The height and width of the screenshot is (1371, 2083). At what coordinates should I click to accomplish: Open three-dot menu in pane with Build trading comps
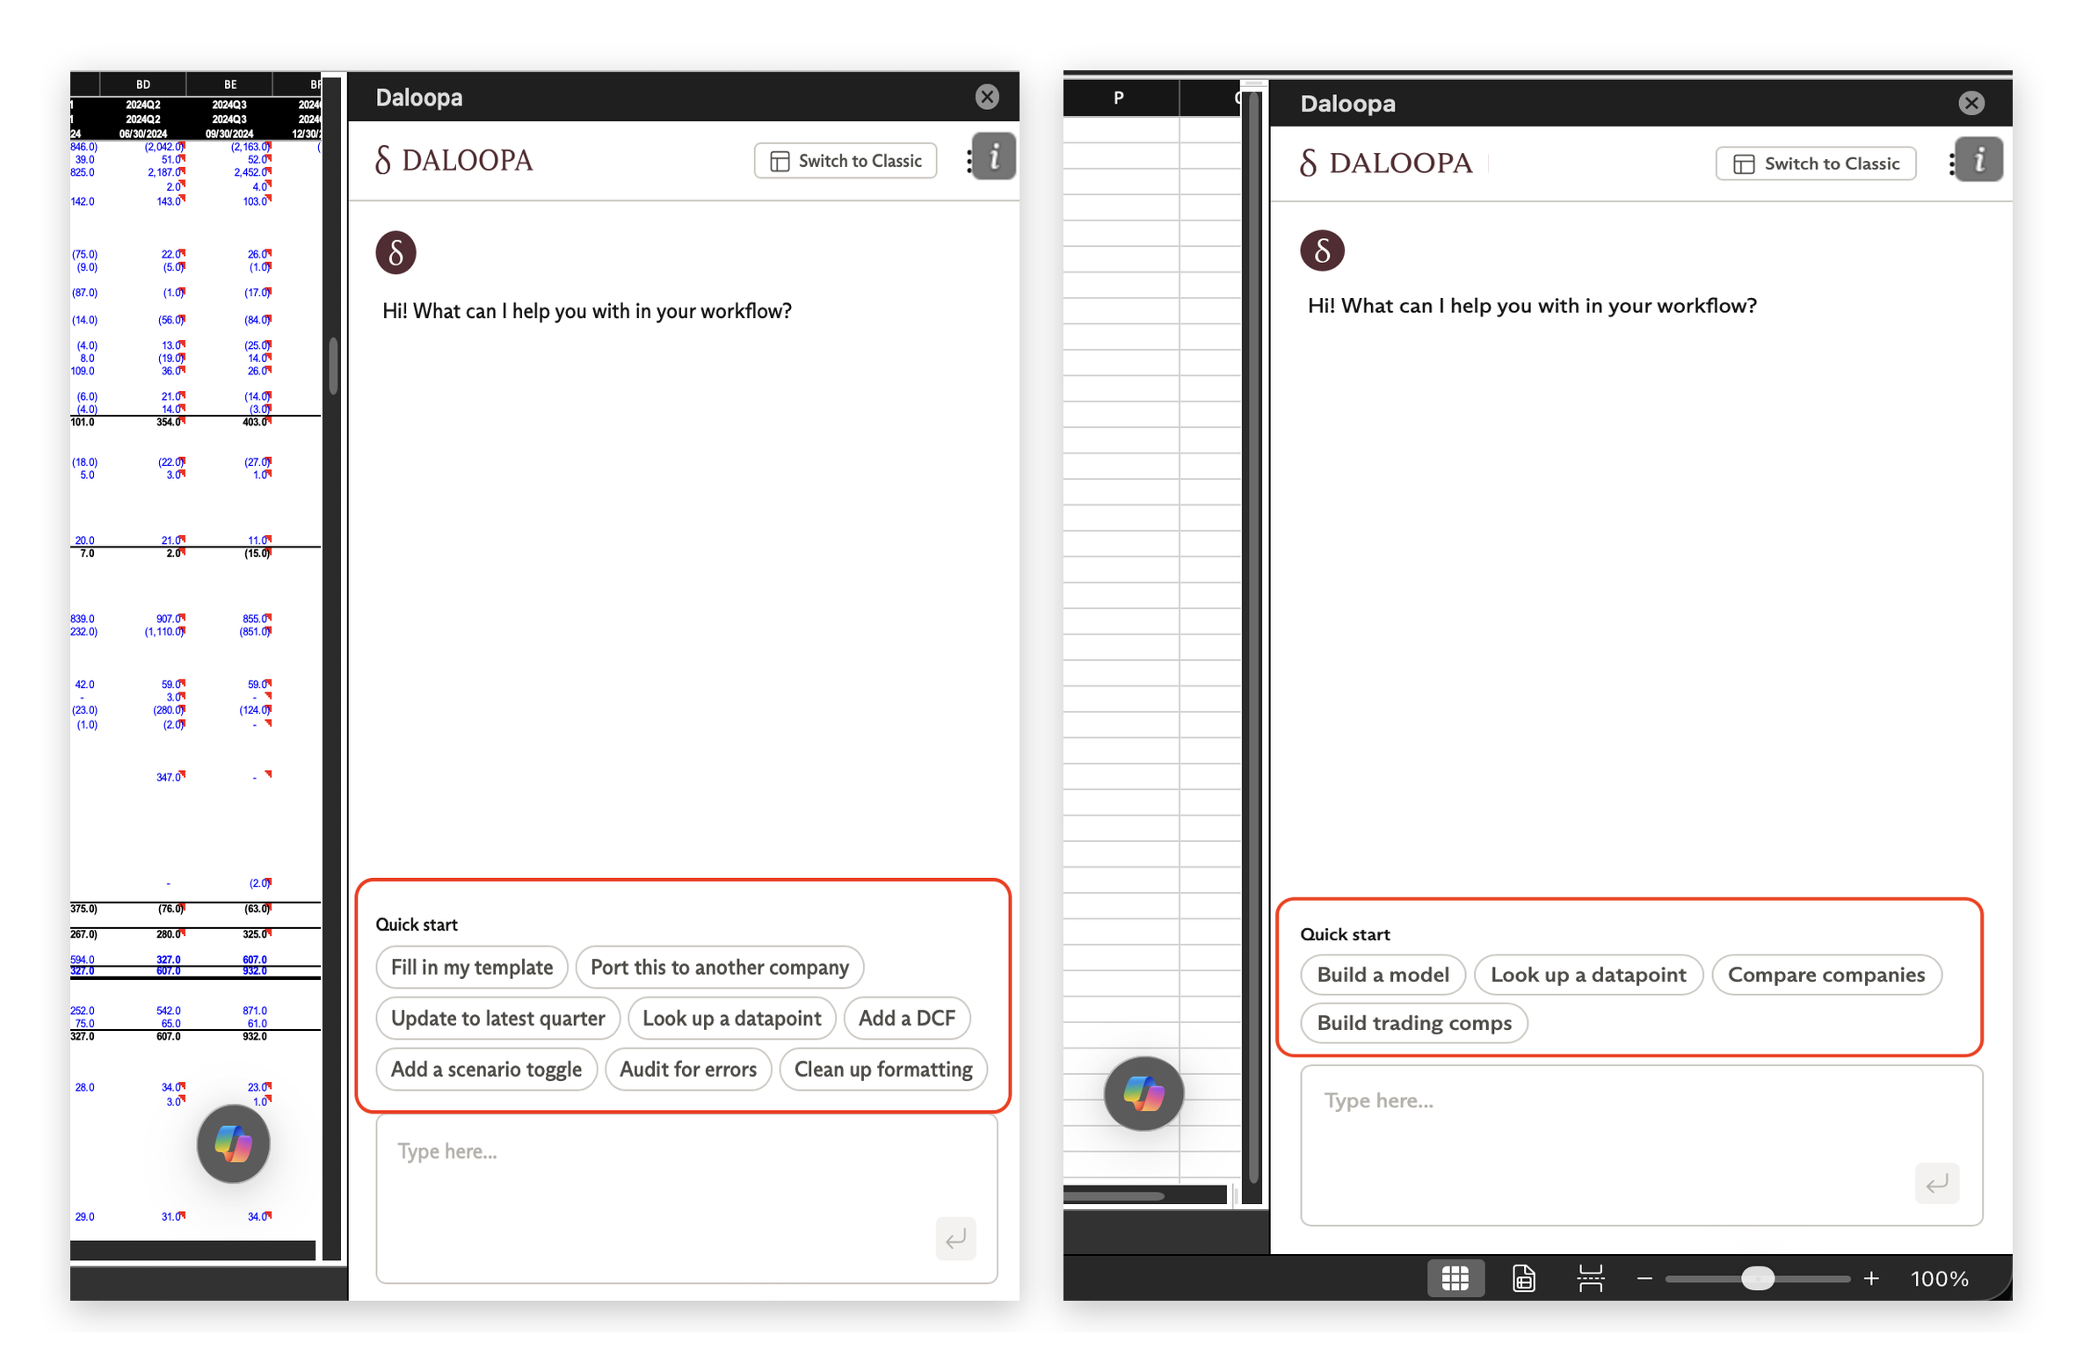pyautogui.click(x=1951, y=163)
